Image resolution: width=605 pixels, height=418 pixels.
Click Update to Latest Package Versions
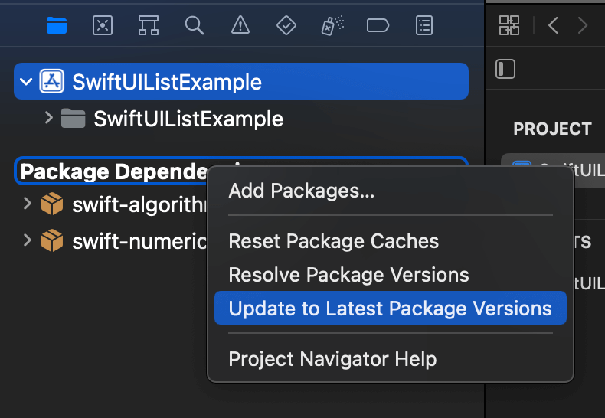[390, 309]
